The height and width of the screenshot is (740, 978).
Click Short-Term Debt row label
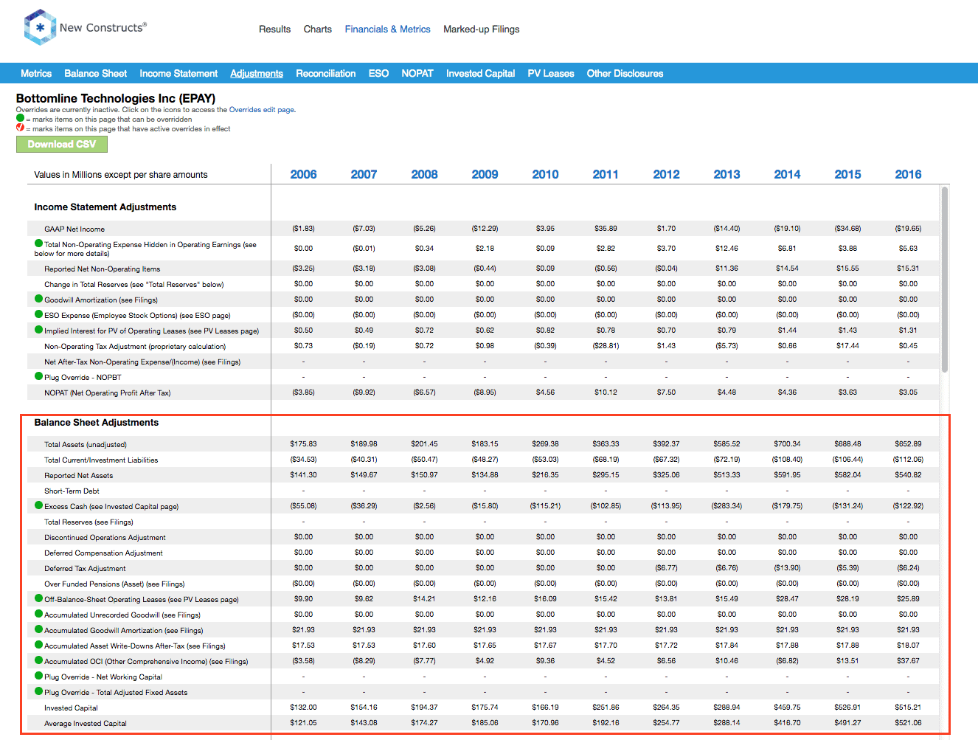pos(72,491)
